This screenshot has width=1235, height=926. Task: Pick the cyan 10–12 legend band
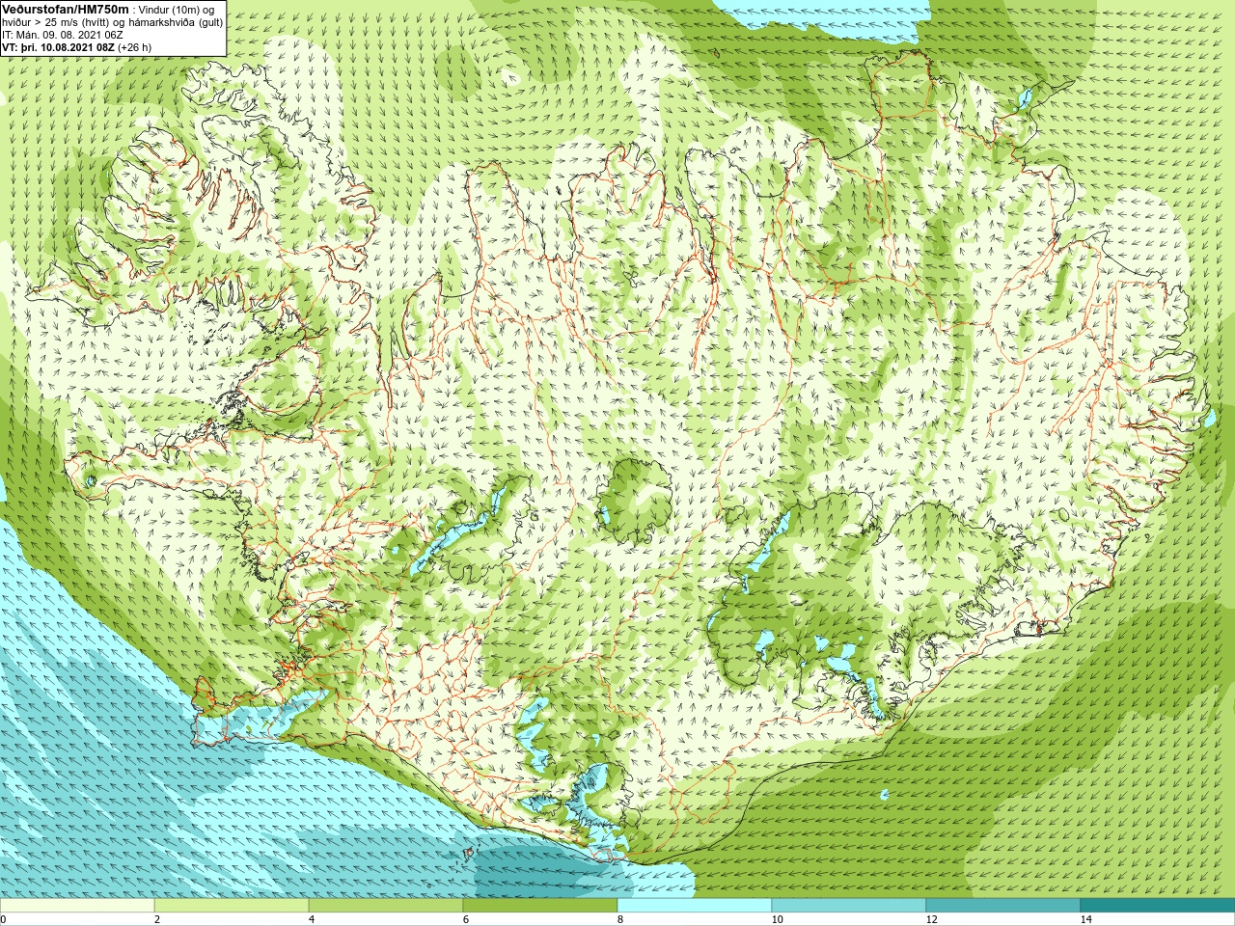849,906
